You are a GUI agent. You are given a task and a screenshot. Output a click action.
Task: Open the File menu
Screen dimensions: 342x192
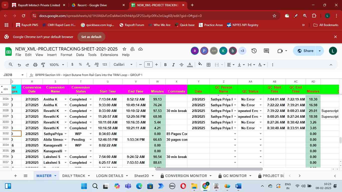pos(18,55)
